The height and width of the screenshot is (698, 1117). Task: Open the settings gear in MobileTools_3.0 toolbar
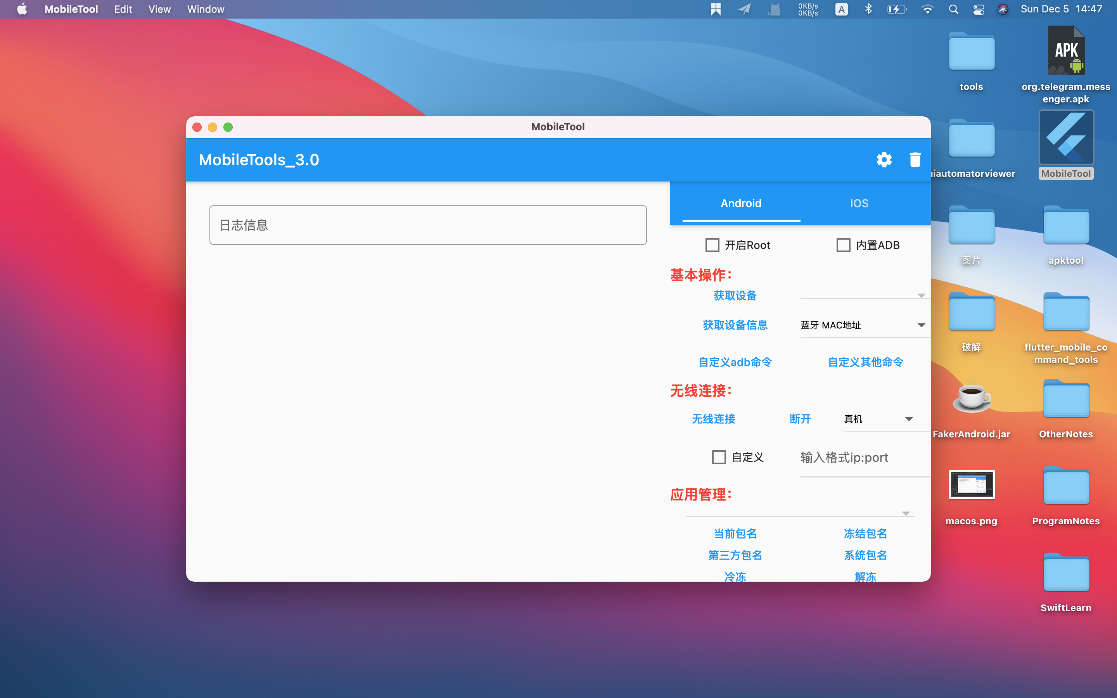coord(884,159)
